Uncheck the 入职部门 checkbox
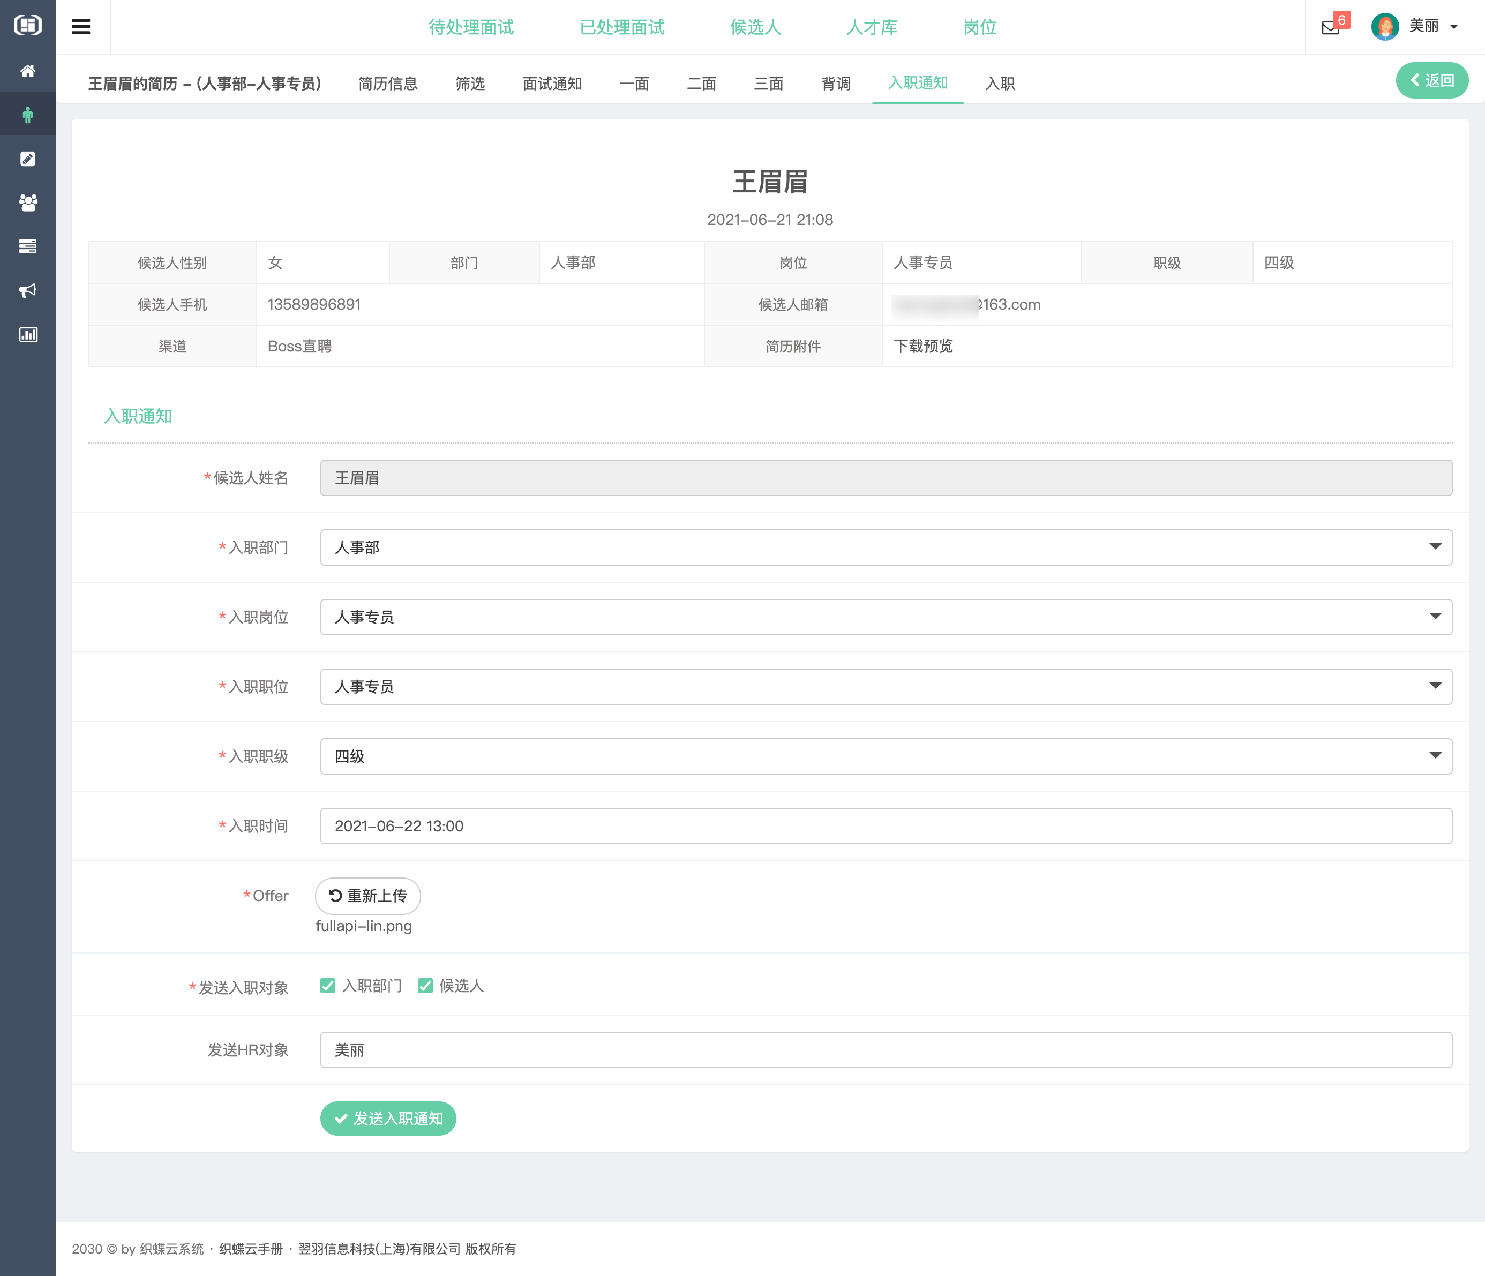1485x1276 pixels. click(327, 986)
